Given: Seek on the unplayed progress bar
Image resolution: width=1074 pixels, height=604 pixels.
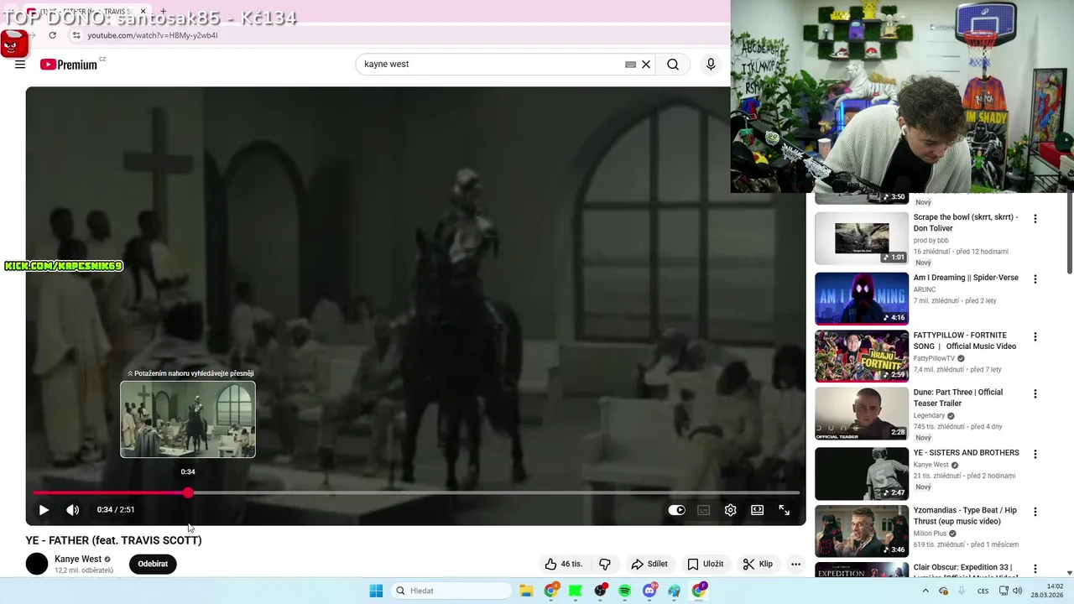Looking at the screenshot, I should pos(495,493).
